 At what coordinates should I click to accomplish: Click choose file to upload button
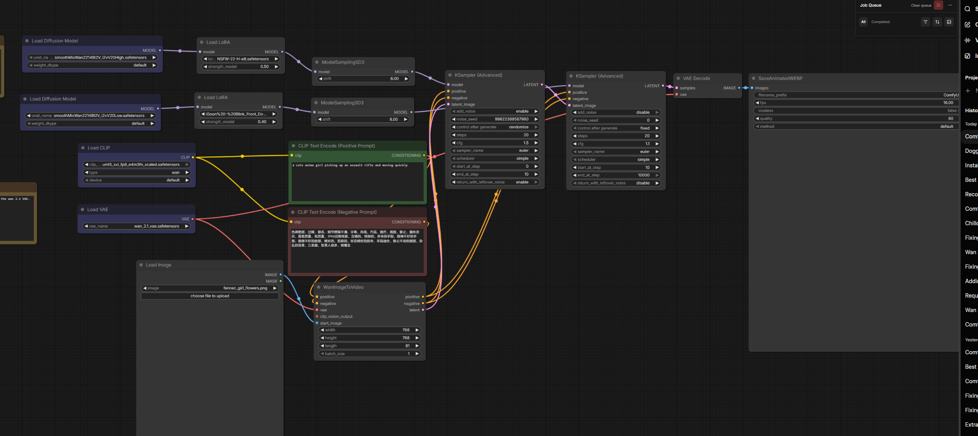click(x=210, y=296)
